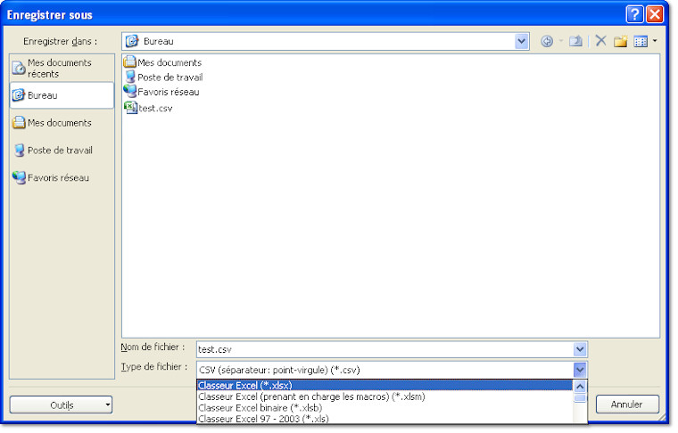Open the Outils menu button

click(61, 405)
